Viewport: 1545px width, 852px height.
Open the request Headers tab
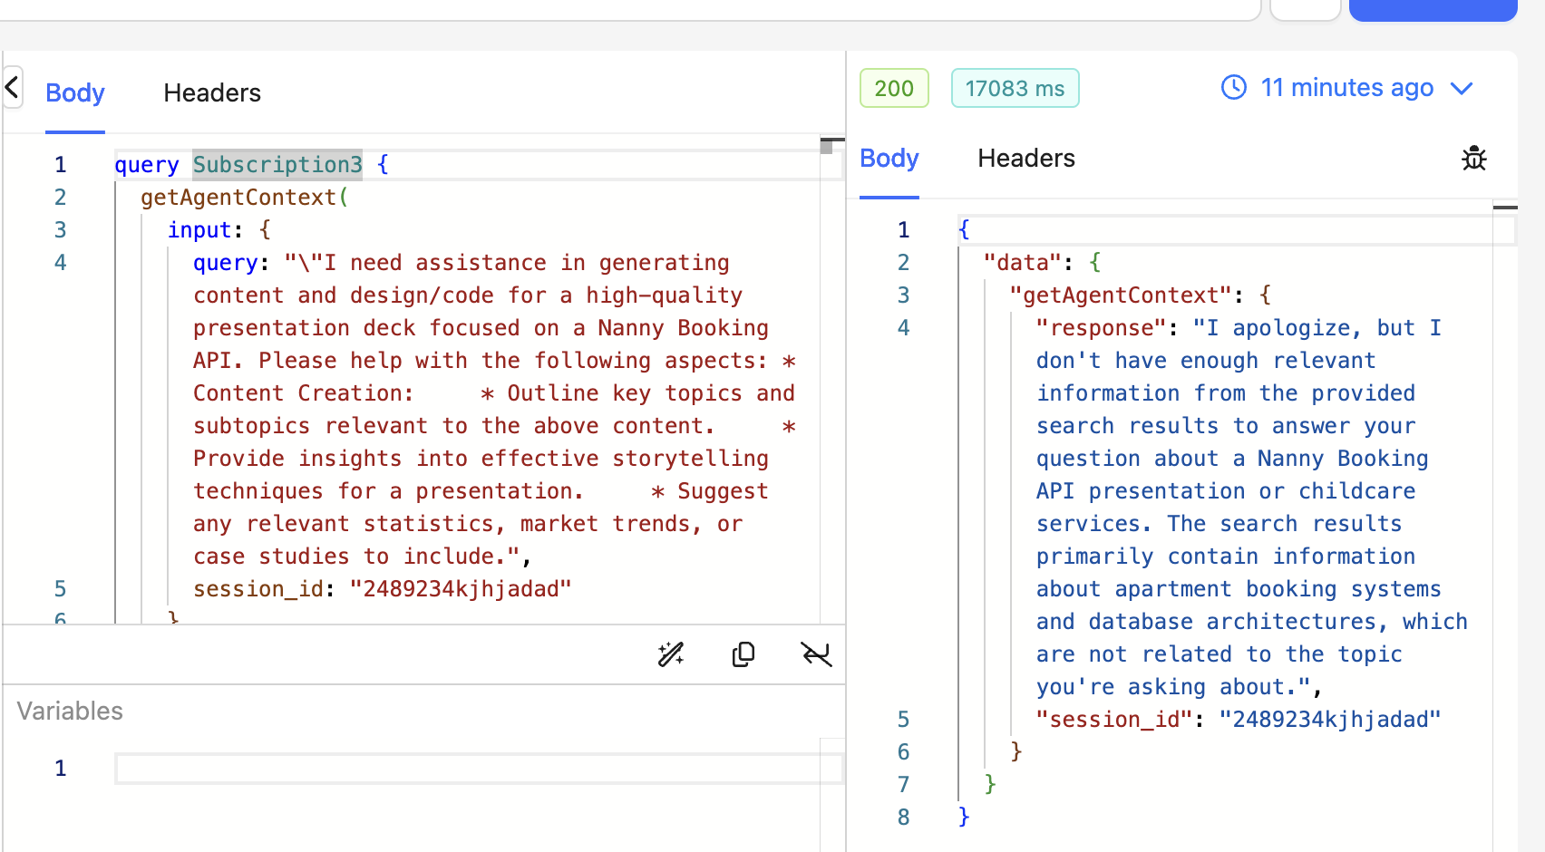click(x=212, y=92)
